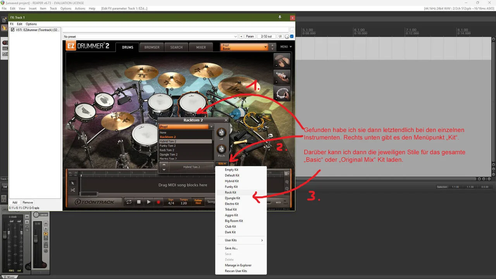The image size is (496, 279).
Task: Switch to the BROWSER tab
Action: [152, 47]
